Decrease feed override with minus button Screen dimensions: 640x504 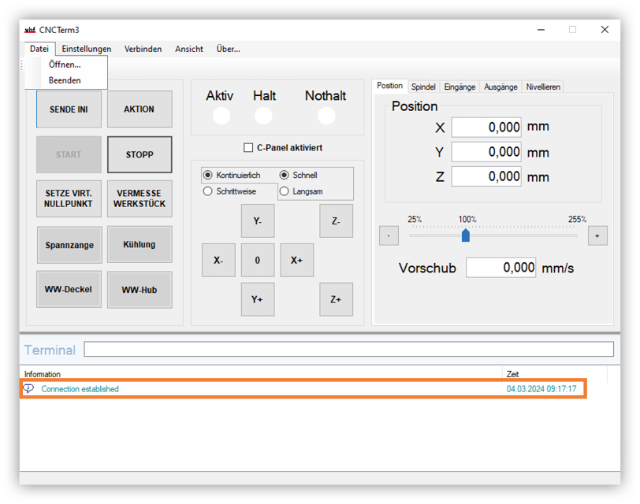(389, 235)
